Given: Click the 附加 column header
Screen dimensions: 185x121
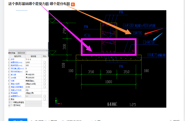Looking at the screenshot, I should 44,56.
